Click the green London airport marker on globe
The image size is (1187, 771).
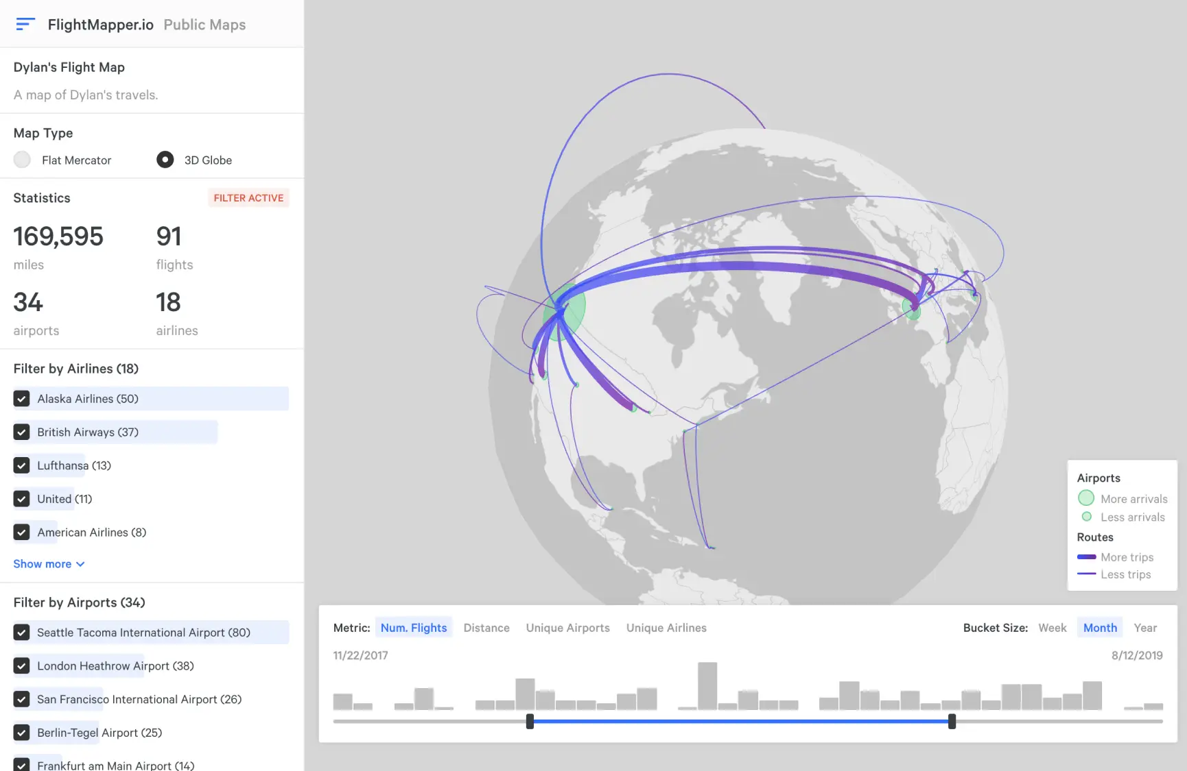tap(912, 308)
